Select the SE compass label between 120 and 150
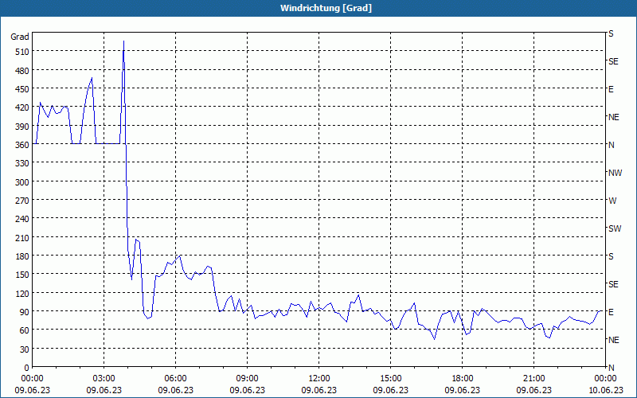The image size is (637, 398). click(x=613, y=284)
